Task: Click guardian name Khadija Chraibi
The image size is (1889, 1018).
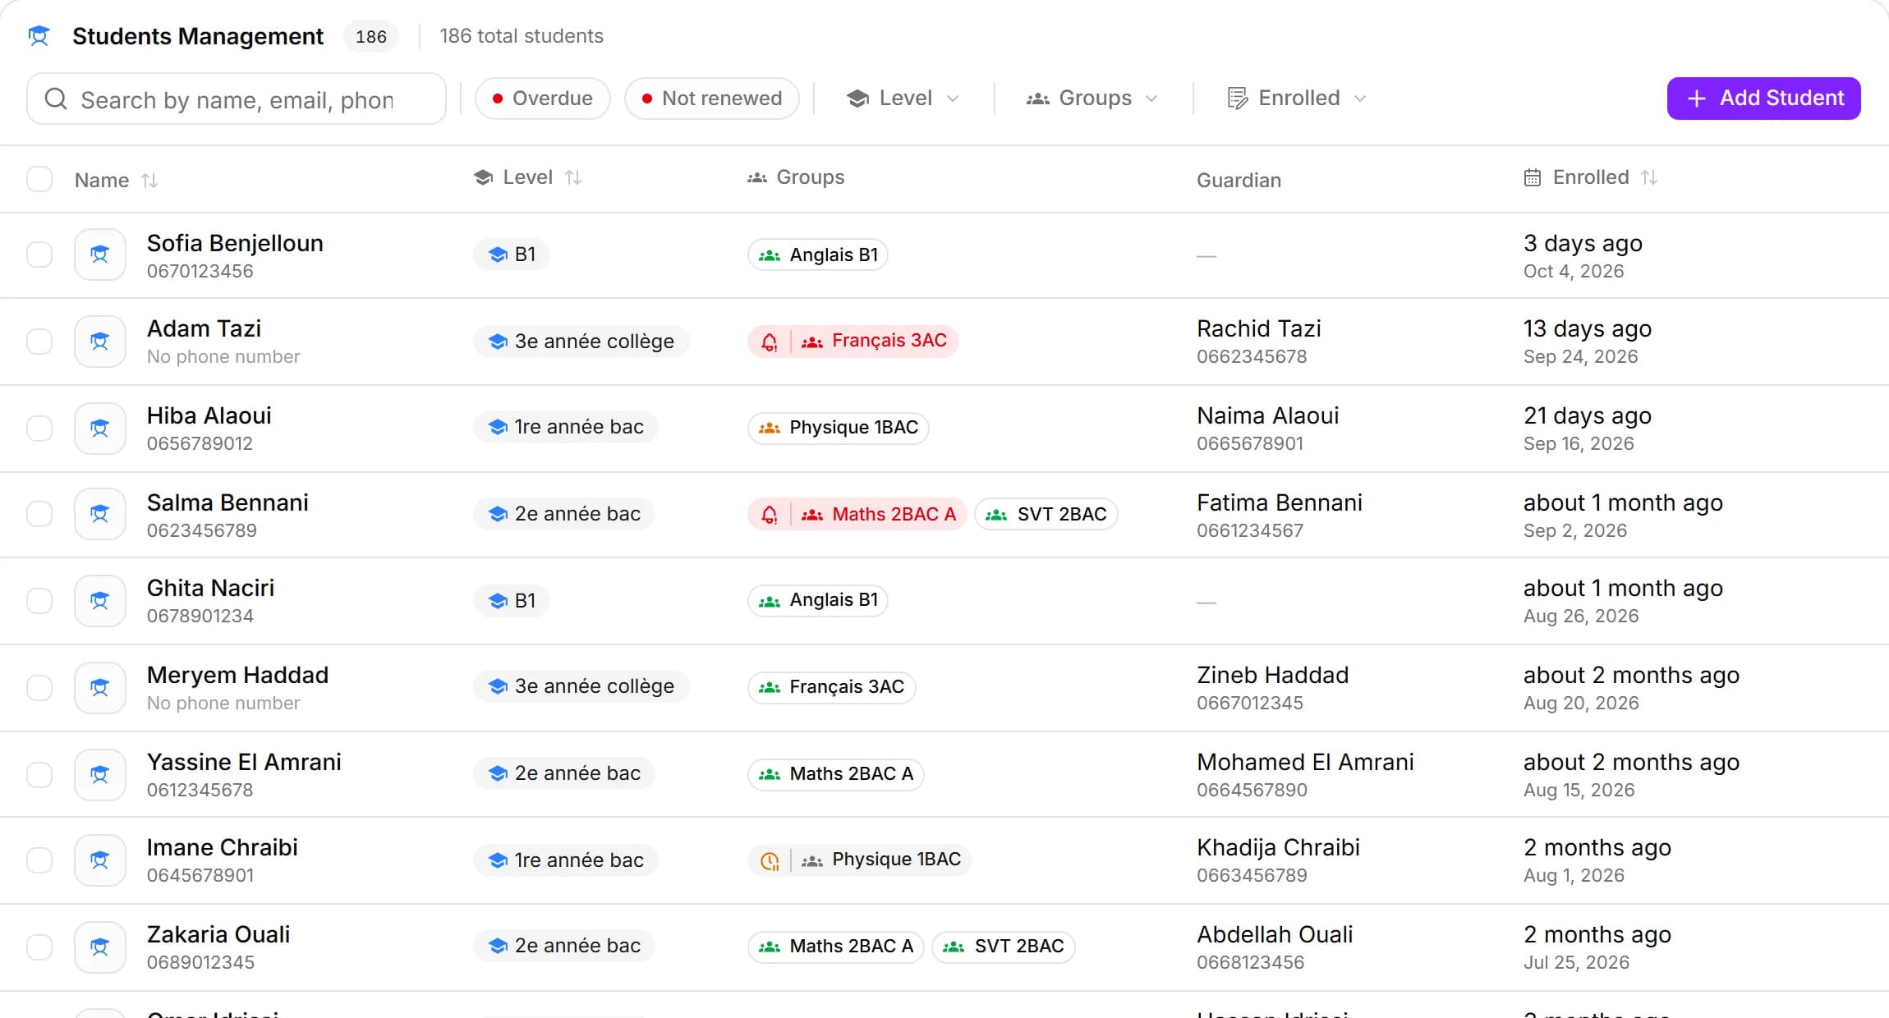Action: (1278, 847)
